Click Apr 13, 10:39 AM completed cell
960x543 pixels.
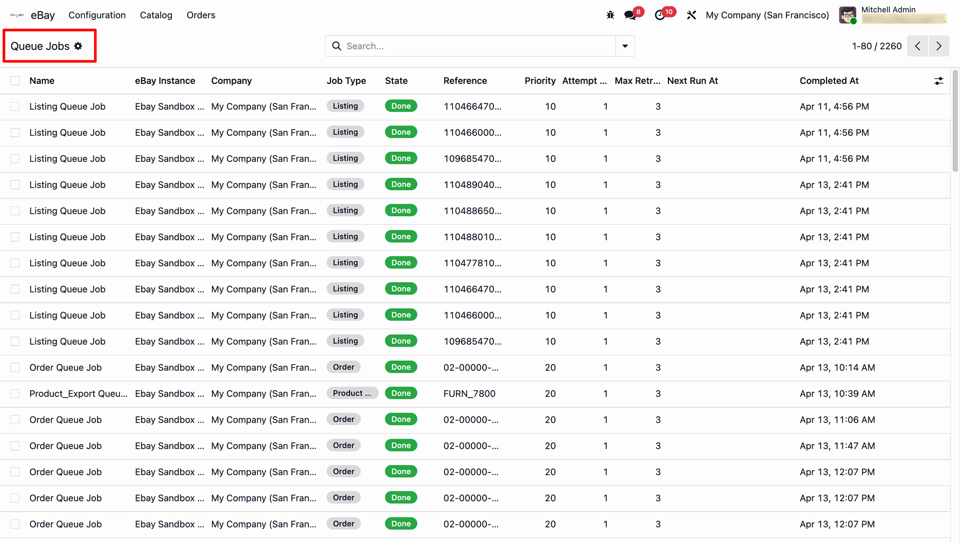(837, 394)
